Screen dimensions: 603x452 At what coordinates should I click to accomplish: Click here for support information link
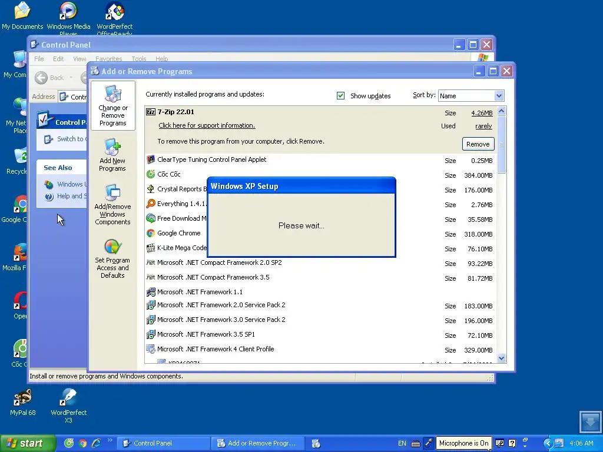coord(207,125)
